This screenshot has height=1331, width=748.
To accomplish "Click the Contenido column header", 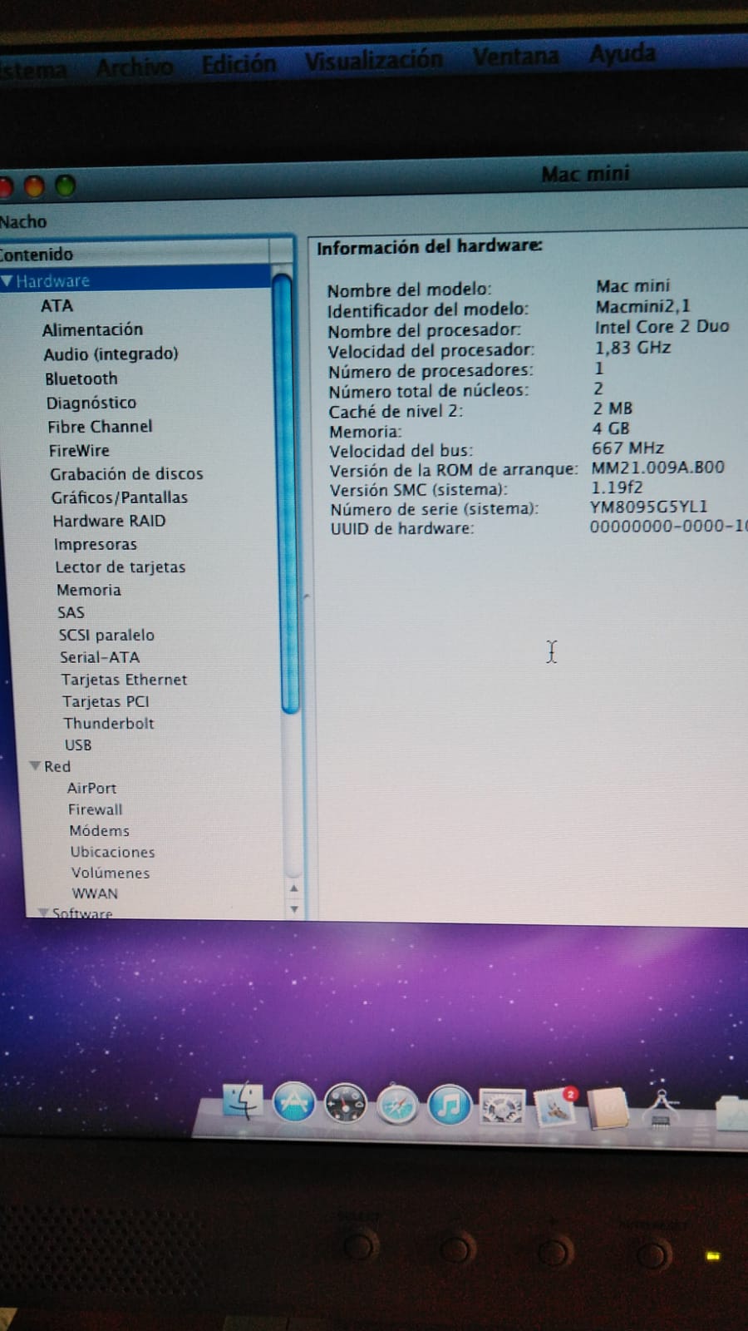I will pyautogui.click(x=134, y=253).
